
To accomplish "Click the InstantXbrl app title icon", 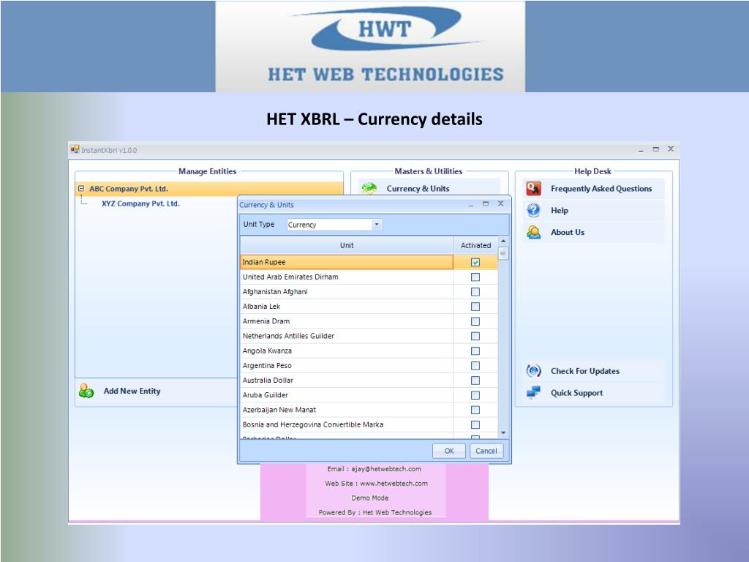I will pyautogui.click(x=75, y=149).
